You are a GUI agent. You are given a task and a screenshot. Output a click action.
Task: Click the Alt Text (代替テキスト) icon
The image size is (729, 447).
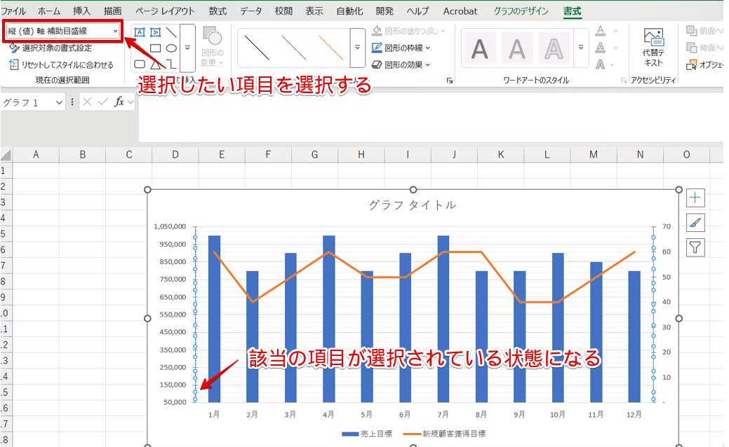pyautogui.click(x=653, y=48)
